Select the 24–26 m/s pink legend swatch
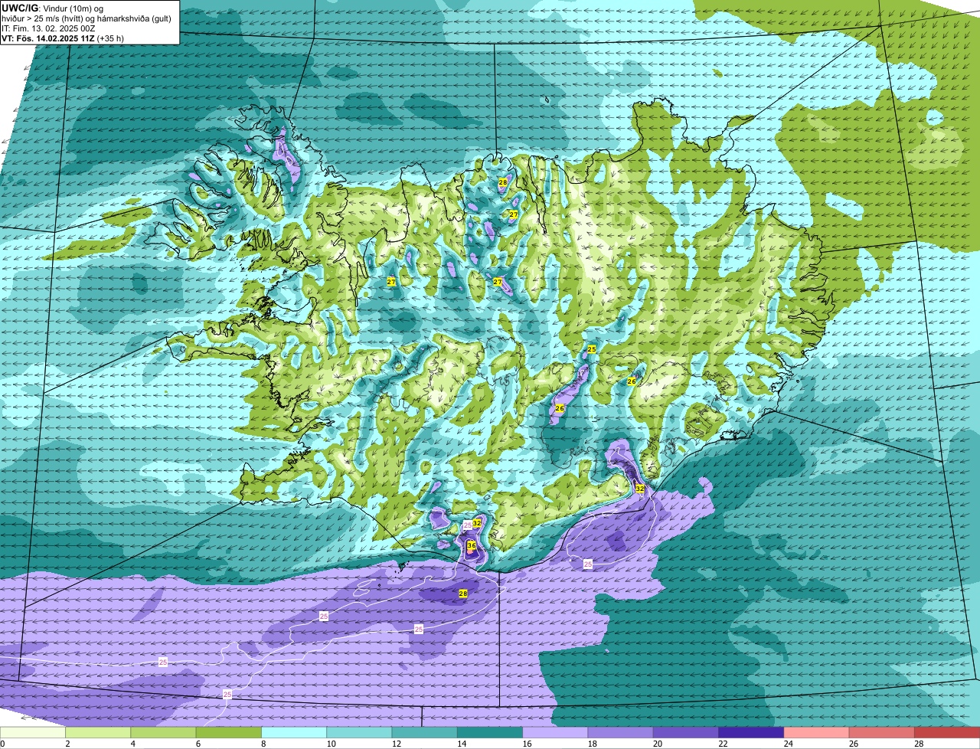This screenshot has width=980, height=749. 817,733
